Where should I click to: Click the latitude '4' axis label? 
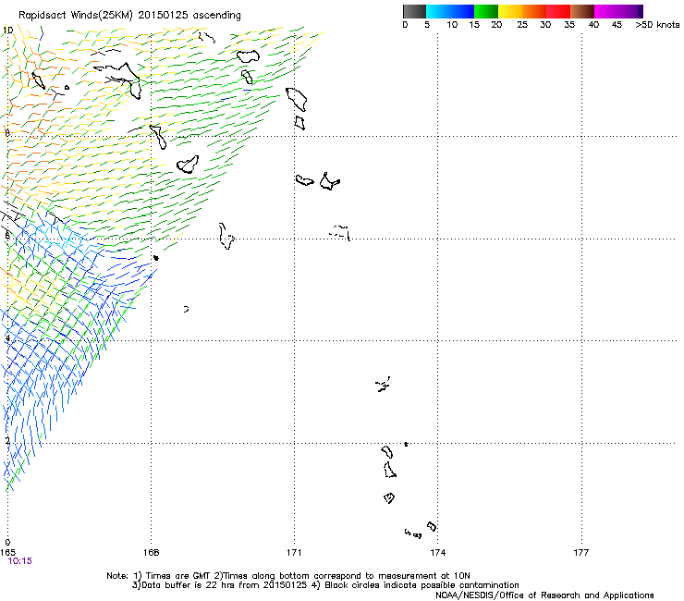point(7,338)
